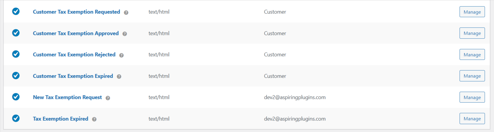This screenshot has width=494, height=132.
Task: Click help icon beside Customer Tax Exemption Expired
Action: tap(119, 77)
